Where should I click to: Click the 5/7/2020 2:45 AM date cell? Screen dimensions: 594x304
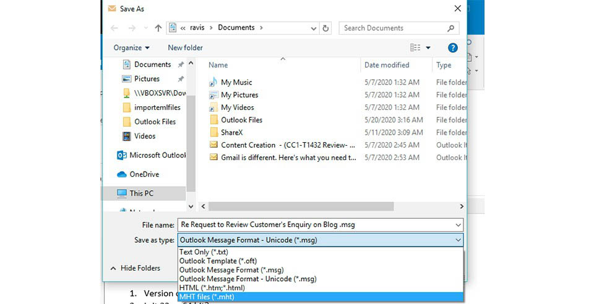click(x=392, y=145)
